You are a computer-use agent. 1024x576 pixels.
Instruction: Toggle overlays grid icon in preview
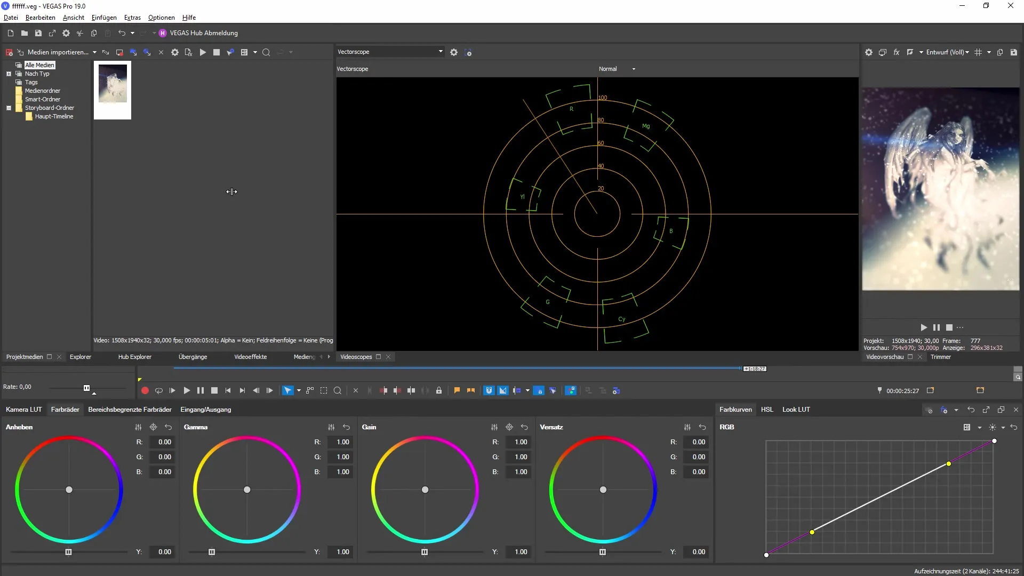point(978,52)
